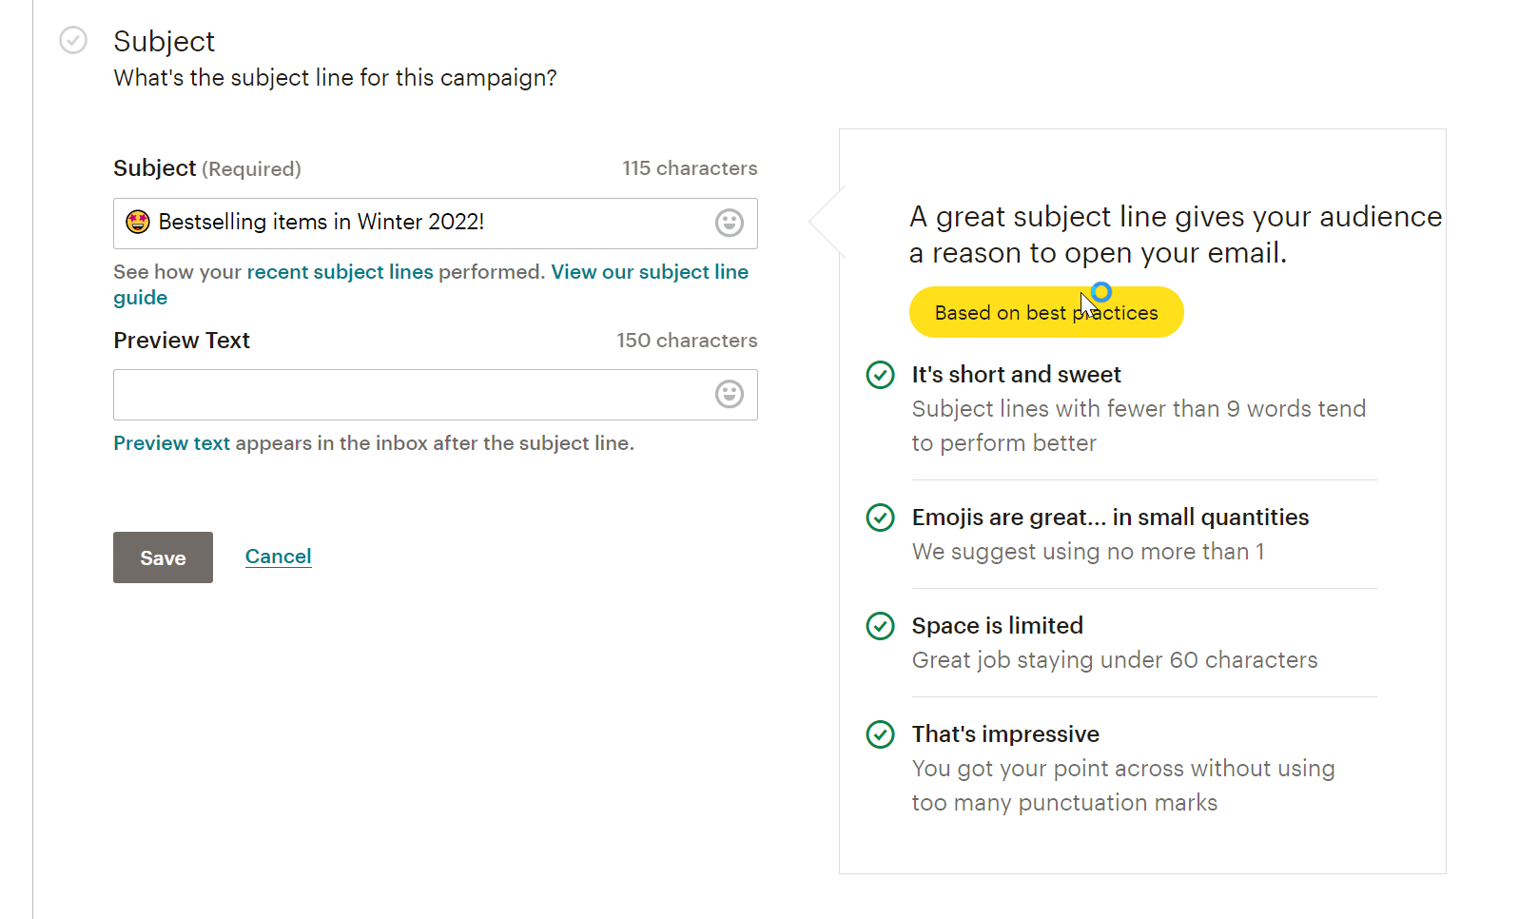Open the recent subject lines link

tap(340, 272)
